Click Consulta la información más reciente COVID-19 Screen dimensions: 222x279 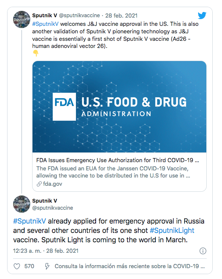tap(130, 266)
